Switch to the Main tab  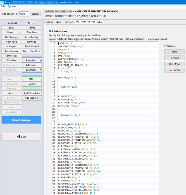pos(58,22)
